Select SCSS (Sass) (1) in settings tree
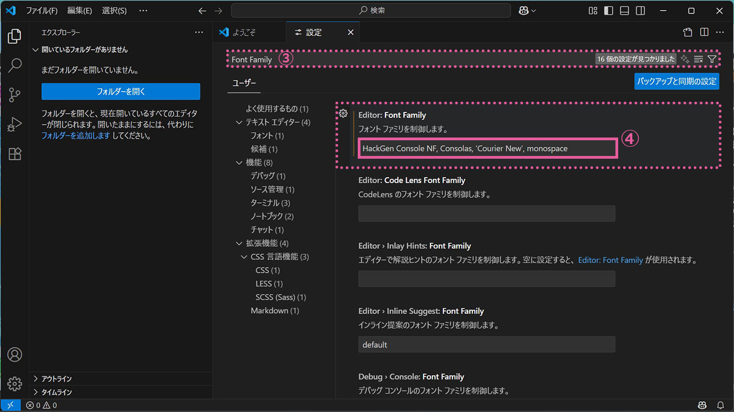Screen dimensions: 734x412 coord(281,297)
